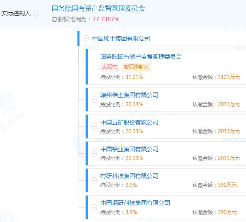Open 中国五矿股份有限公司 link
The height and width of the screenshot is (222, 246).
[x=129, y=122]
